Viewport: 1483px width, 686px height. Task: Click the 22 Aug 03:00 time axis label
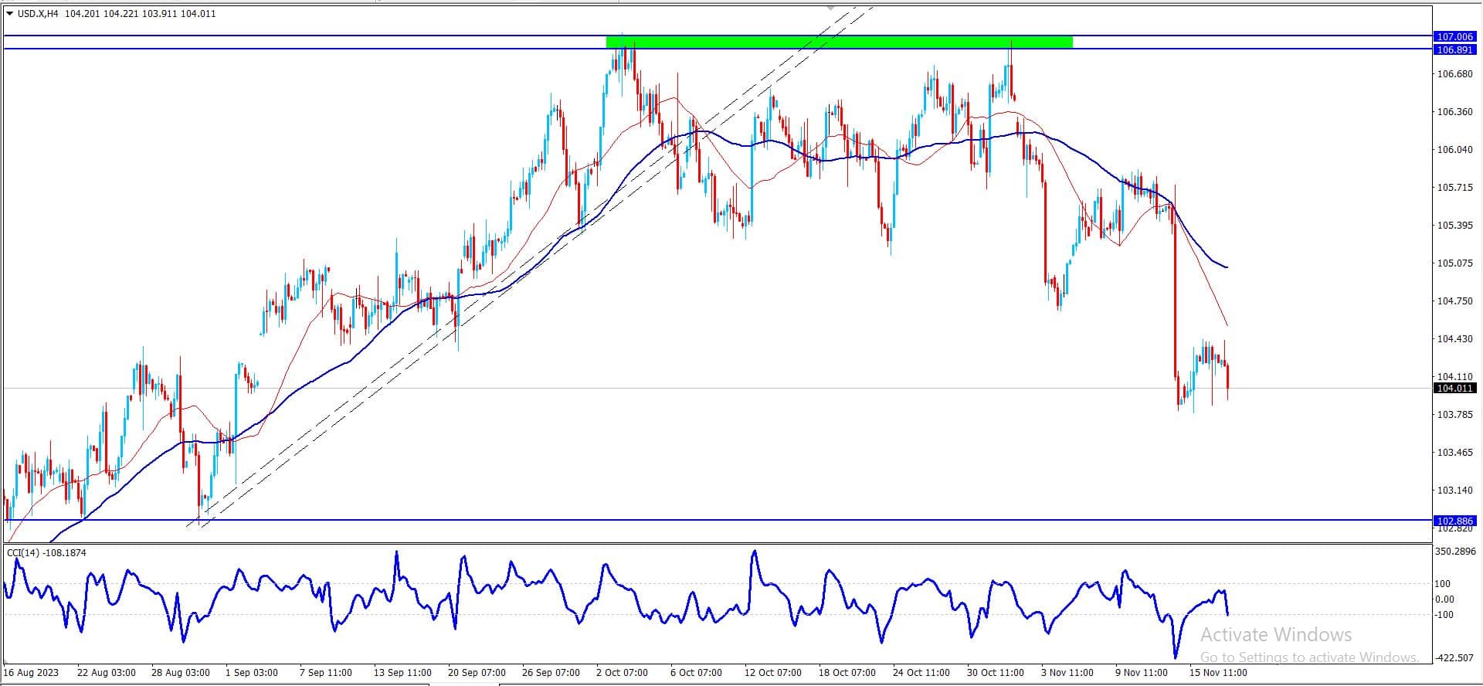coord(107,672)
